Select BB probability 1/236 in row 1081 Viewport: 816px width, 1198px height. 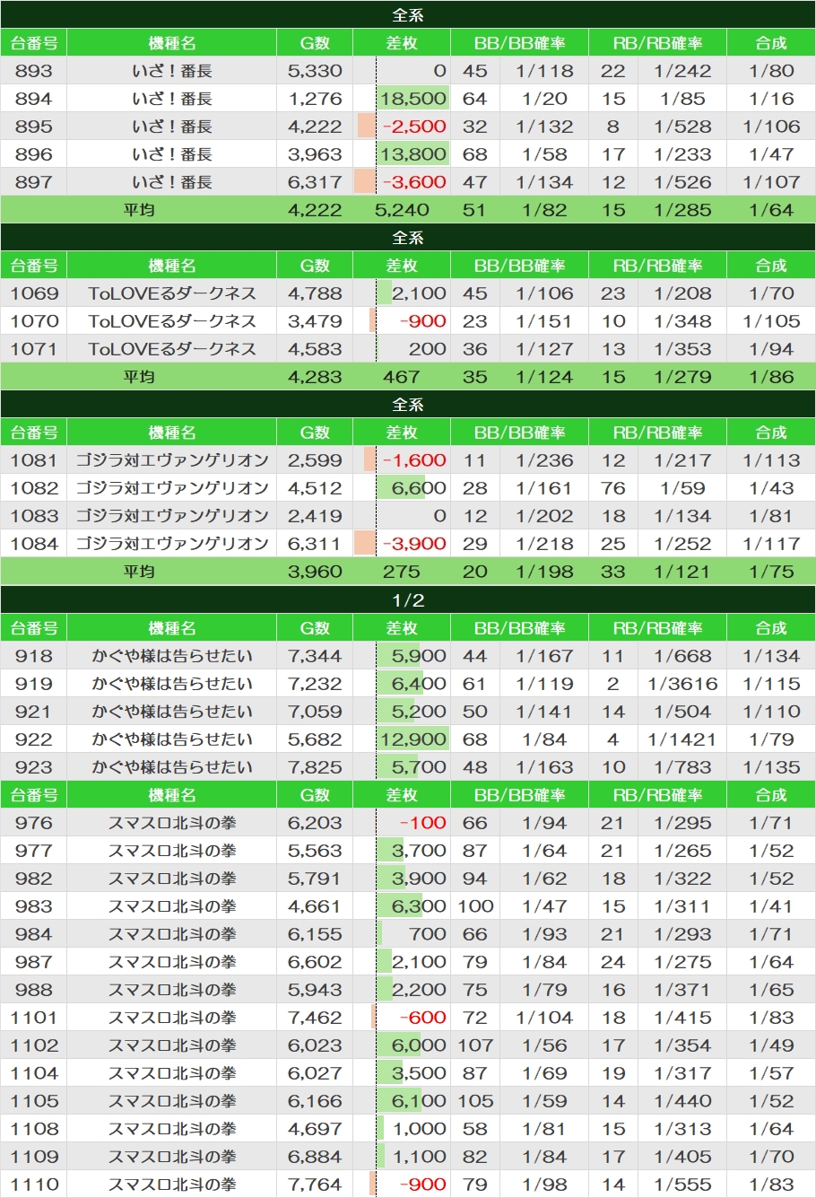click(544, 460)
